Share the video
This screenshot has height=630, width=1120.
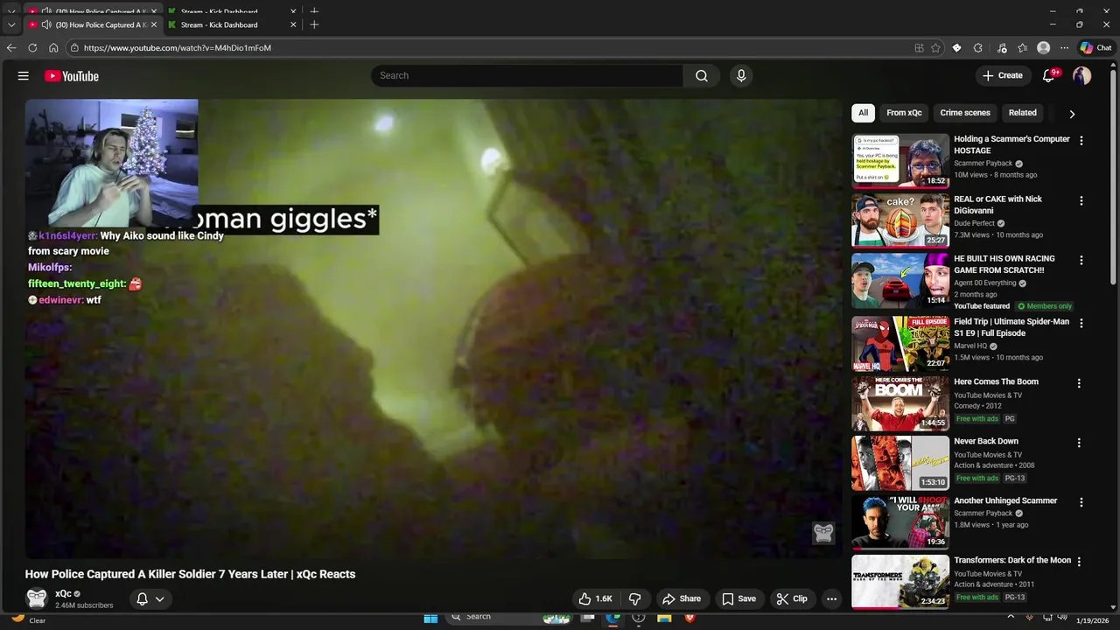click(682, 598)
